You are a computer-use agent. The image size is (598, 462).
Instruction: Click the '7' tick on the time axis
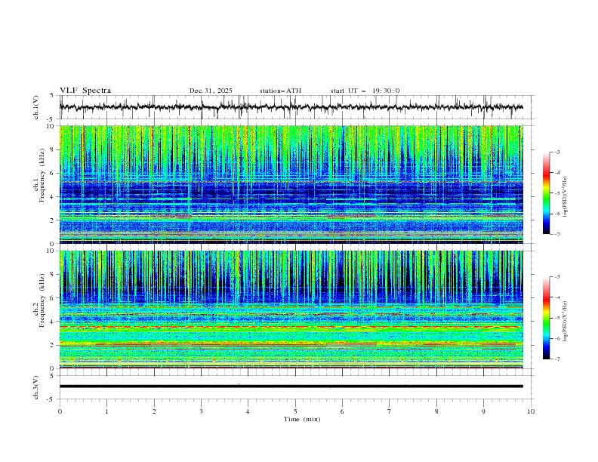click(x=390, y=411)
